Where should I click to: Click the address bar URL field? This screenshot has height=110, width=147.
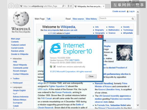pos(40,6)
